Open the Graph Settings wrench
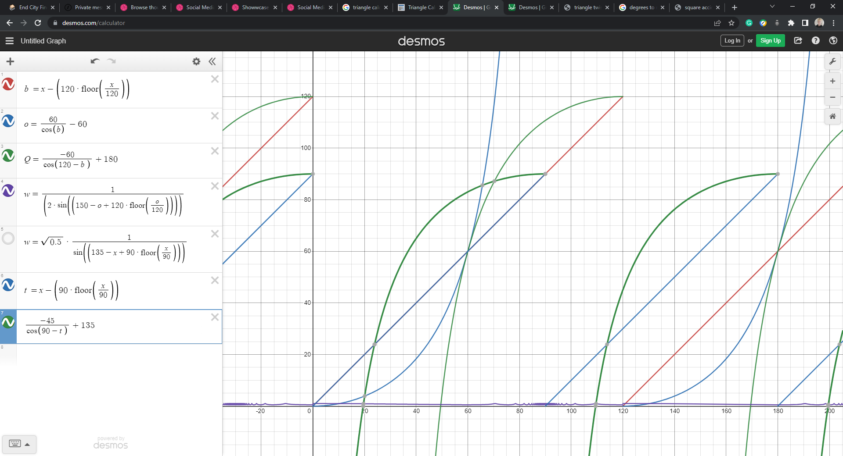 [x=832, y=62]
